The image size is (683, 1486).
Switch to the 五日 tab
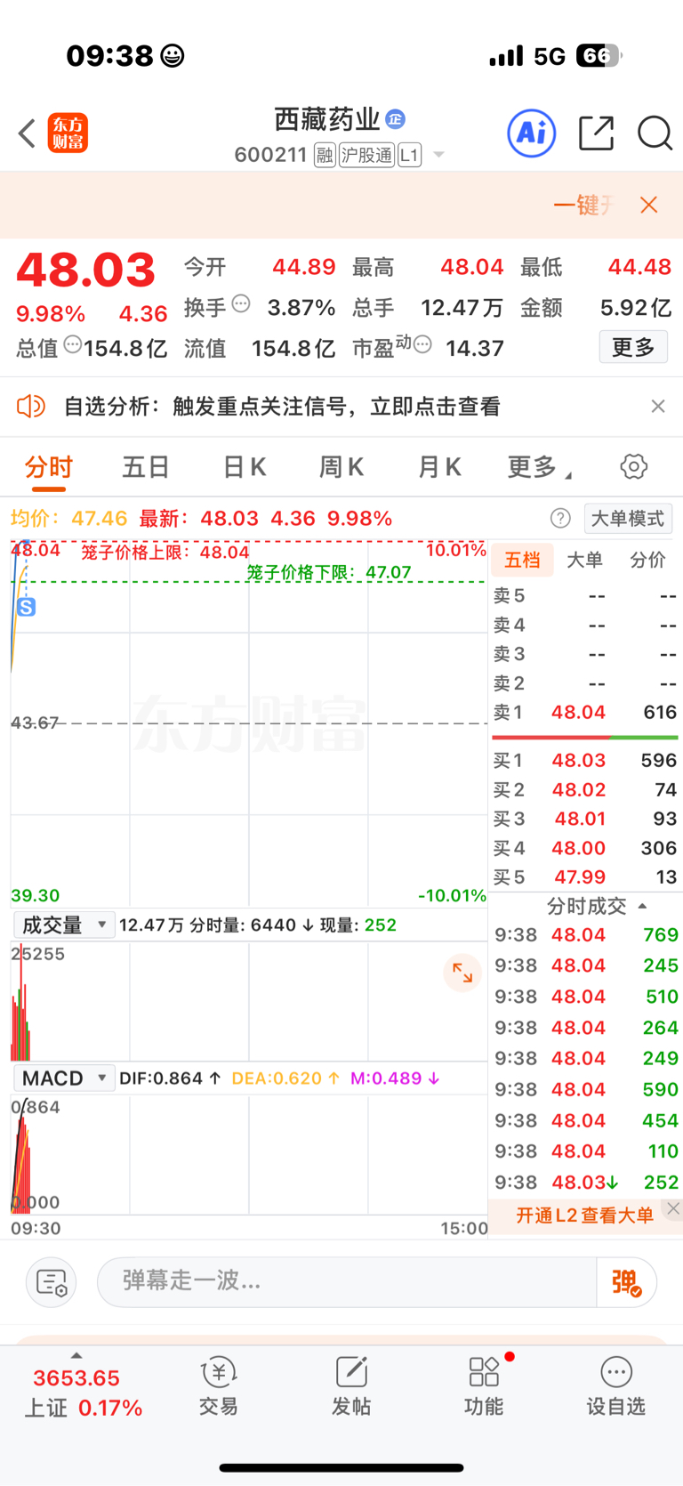[x=146, y=467]
